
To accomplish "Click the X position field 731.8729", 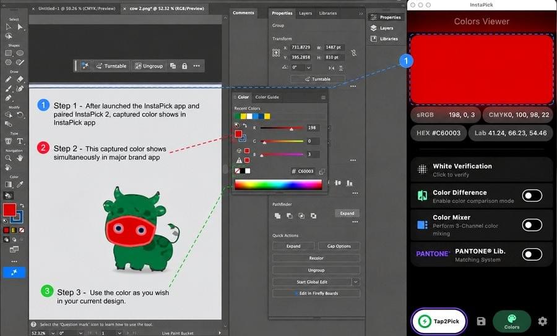I will (301, 47).
